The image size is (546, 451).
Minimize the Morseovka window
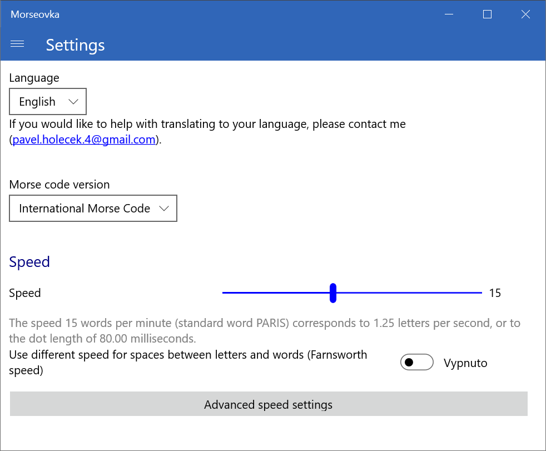tap(449, 14)
